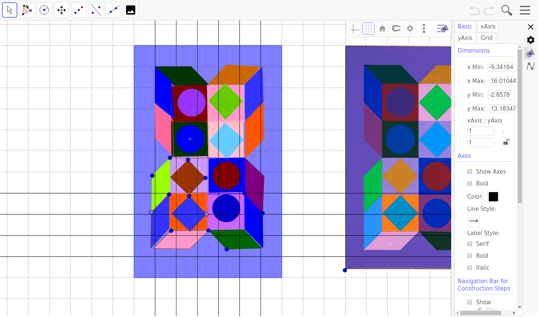Screen dimensions: 538x317
Task: Select the purple circle in the drawing
Action: [191, 103]
